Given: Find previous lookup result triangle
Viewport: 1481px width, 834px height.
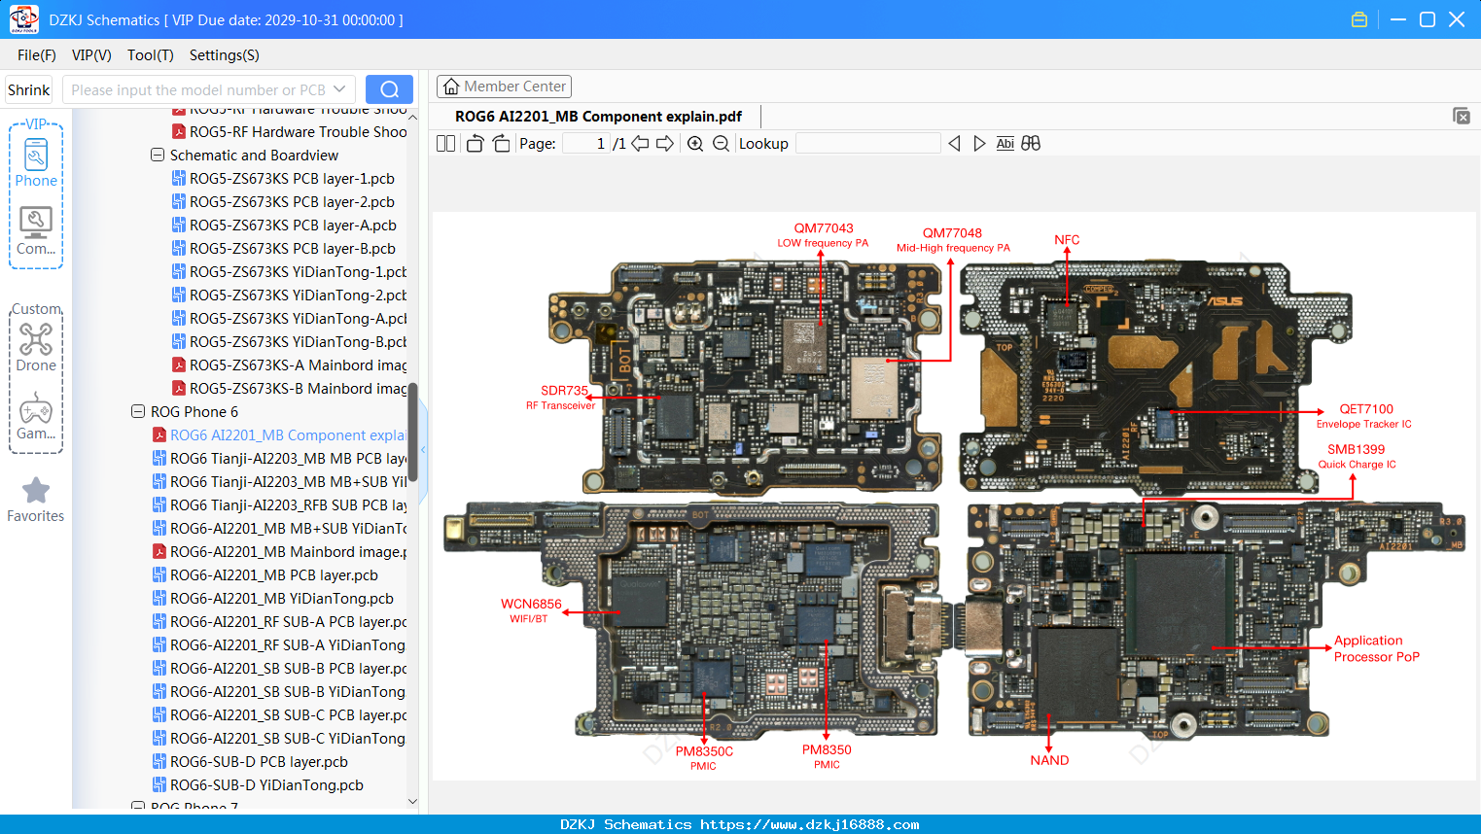Looking at the screenshot, I should click(x=954, y=143).
